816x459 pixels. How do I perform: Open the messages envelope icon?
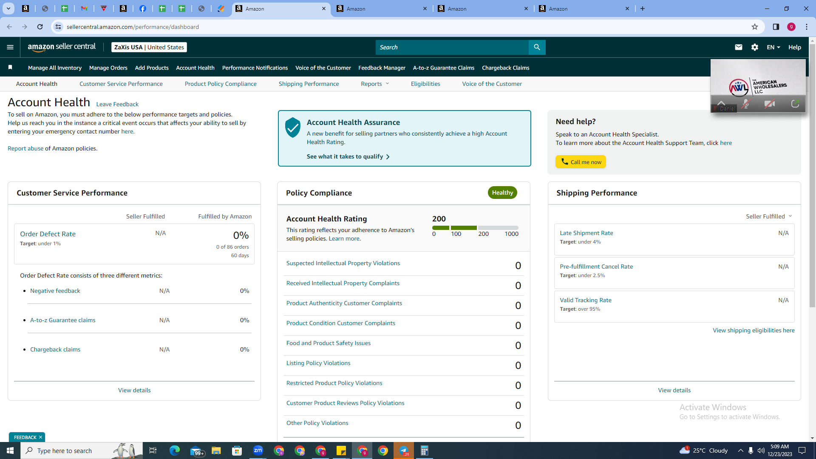coord(739,47)
